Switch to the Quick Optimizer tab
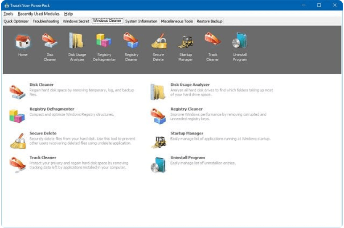The image size is (344, 228). [x=16, y=21]
